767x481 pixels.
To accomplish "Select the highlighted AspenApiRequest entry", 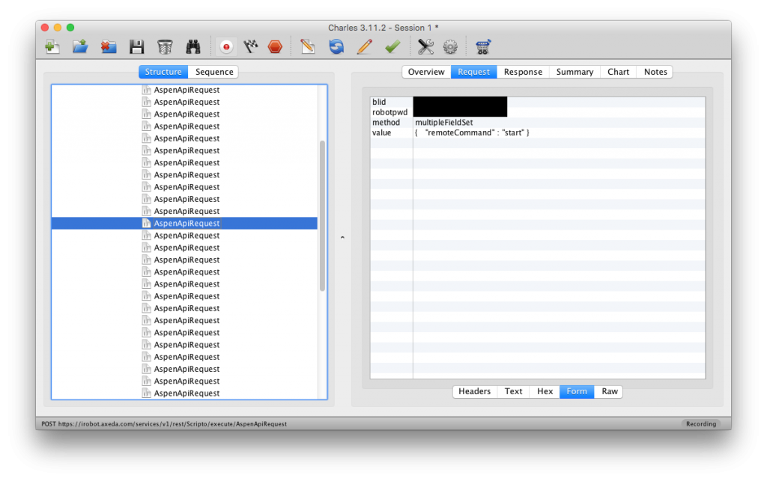I will click(187, 223).
